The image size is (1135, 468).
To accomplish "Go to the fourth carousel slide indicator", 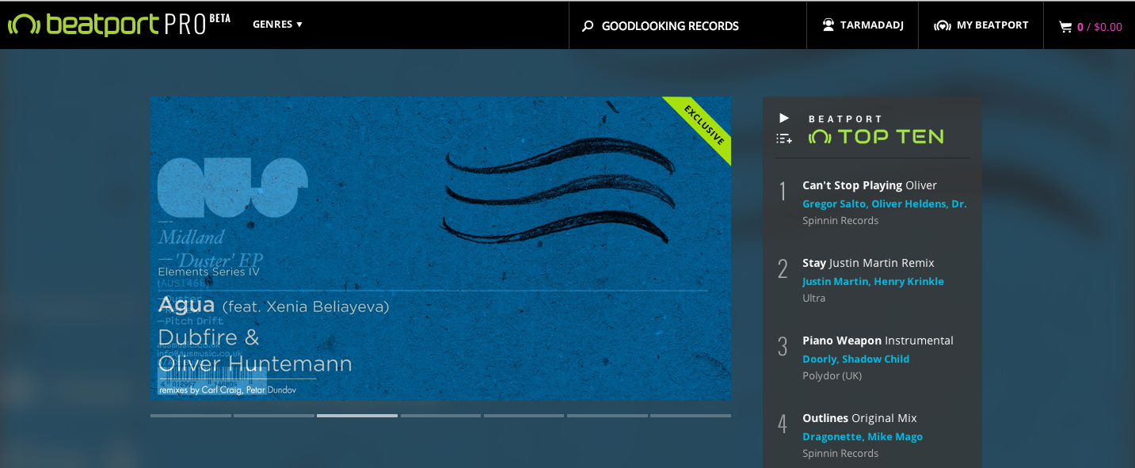I will click(x=440, y=415).
